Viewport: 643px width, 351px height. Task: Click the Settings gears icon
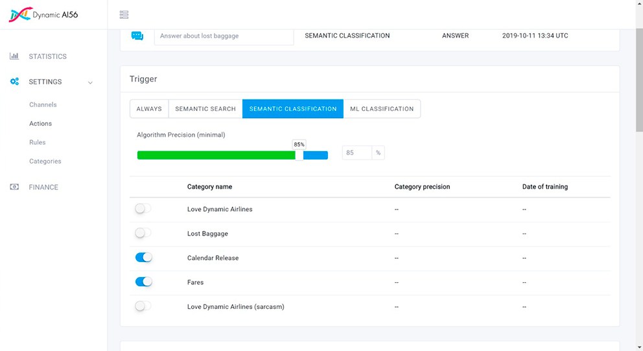pos(14,82)
